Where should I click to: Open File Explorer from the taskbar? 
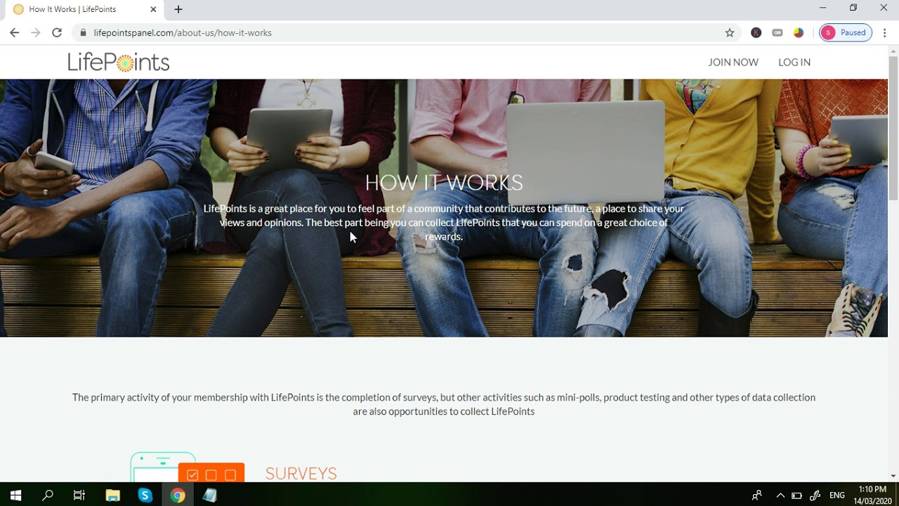tap(112, 495)
